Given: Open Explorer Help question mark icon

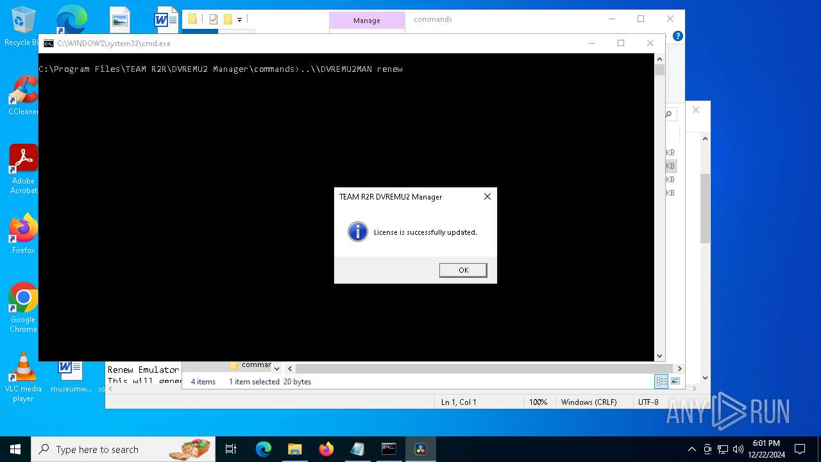Looking at the screenshot, I should click(x=677, y=36).
